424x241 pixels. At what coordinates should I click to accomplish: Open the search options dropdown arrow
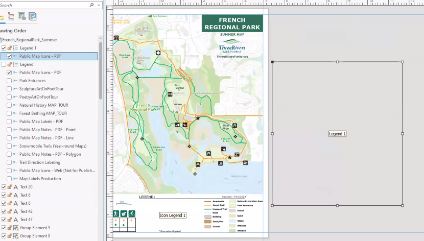click(x=99, y=5)
